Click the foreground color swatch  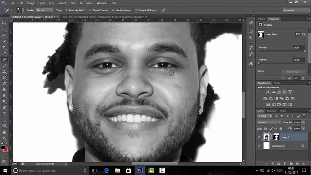(x=3, y=147)
